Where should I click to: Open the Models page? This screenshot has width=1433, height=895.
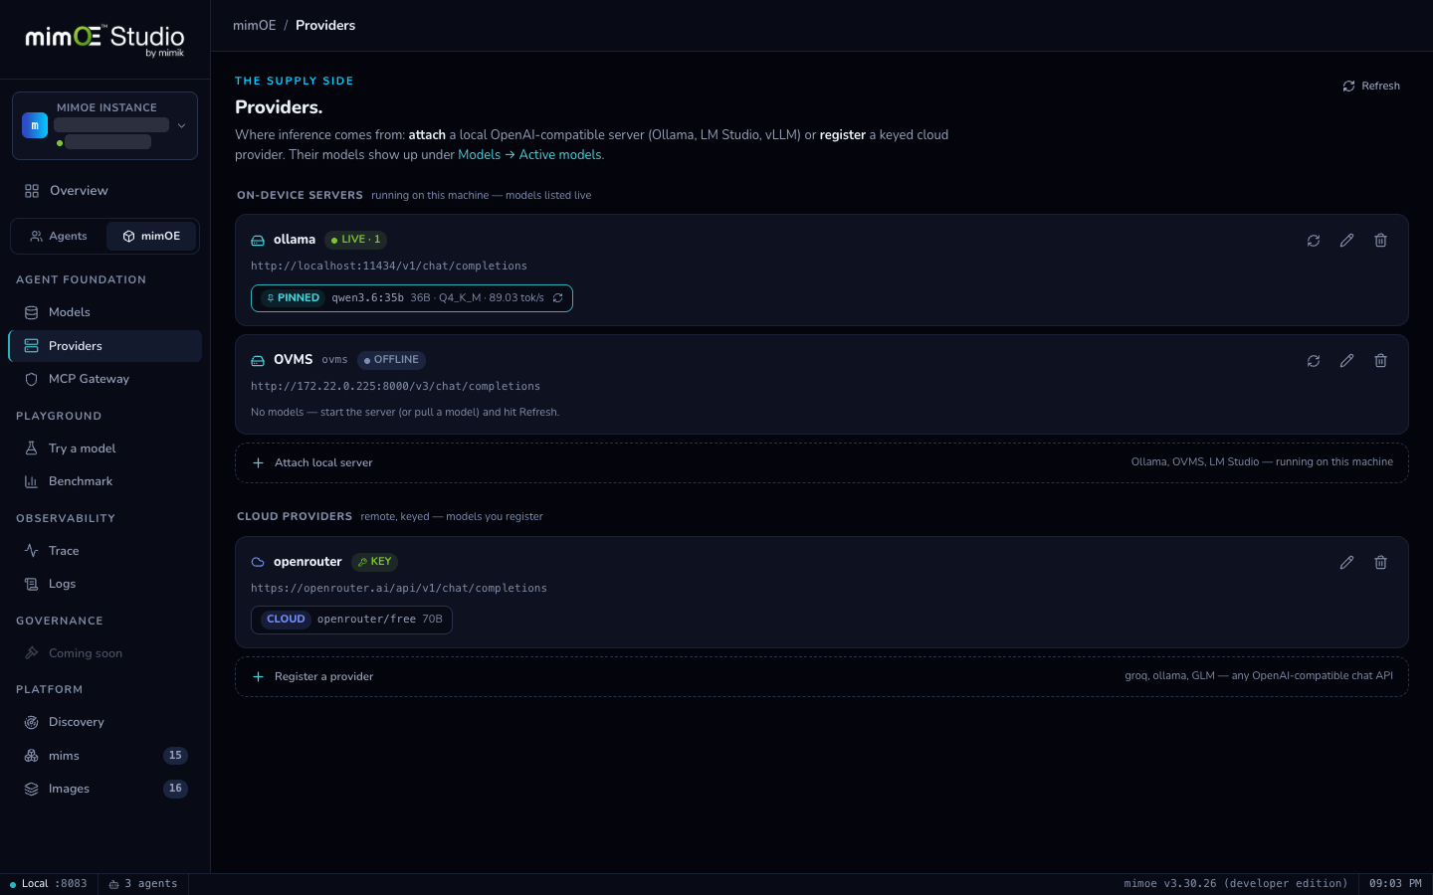click(104, 312)
